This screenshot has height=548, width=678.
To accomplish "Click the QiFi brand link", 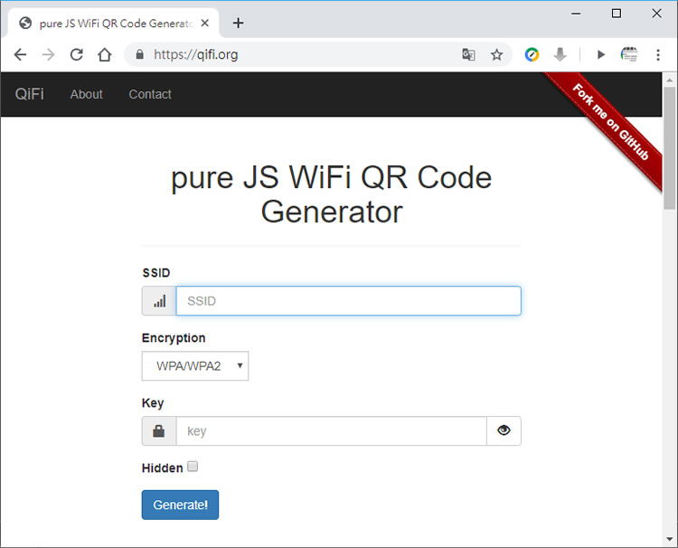I will 30,94.
